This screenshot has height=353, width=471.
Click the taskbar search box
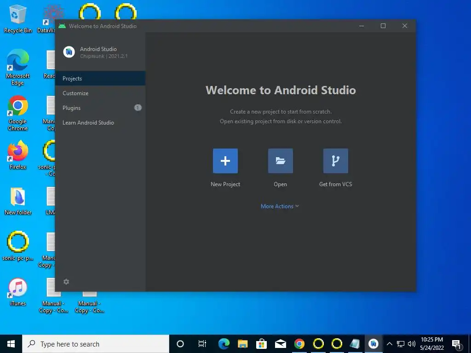96,344
